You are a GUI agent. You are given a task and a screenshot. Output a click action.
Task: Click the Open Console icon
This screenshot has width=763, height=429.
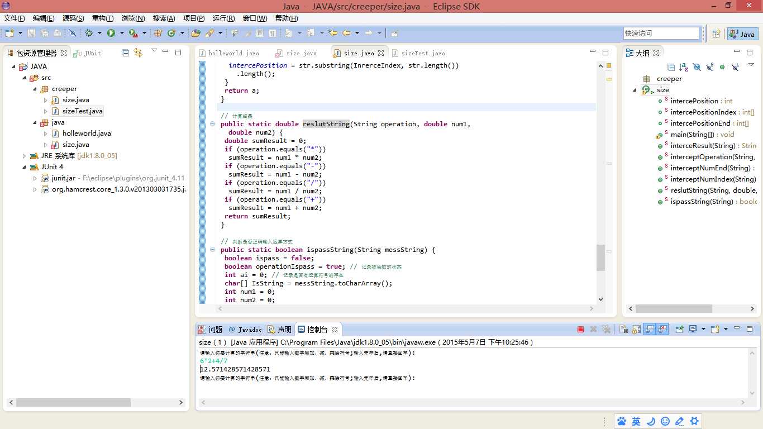click(714, 330)
